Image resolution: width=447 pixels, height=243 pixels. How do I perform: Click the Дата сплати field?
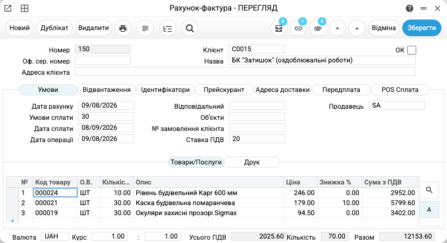pos(106,128)
